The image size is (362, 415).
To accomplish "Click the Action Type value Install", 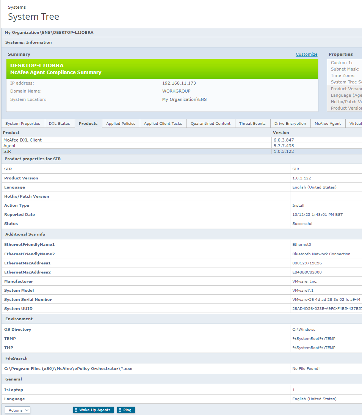I will point(298,205).
